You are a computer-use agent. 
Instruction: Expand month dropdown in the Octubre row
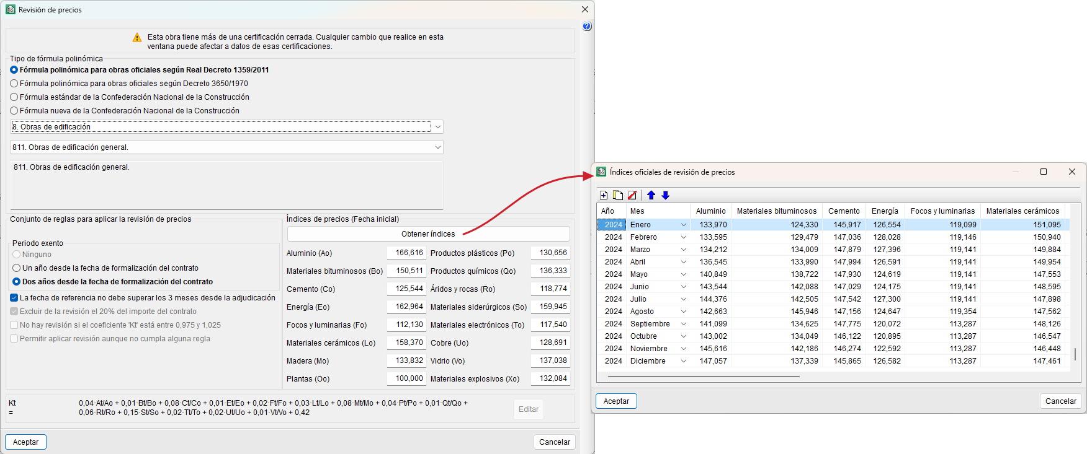[684, 336]
